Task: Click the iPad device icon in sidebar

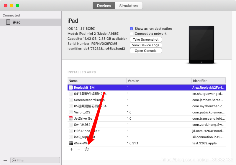Action: [x=8, y=22]
